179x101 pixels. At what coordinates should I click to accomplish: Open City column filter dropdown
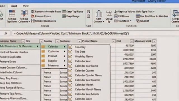click(x=41, y=41)
